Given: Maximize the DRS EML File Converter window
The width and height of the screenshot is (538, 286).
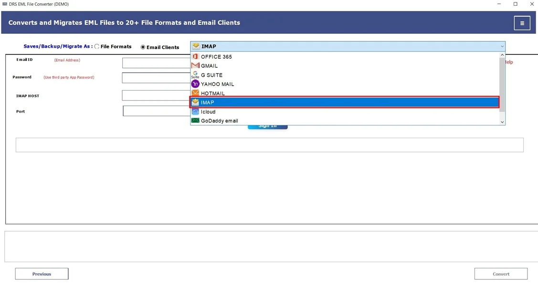Looking at the screenshot, I should tap(516, 4).
